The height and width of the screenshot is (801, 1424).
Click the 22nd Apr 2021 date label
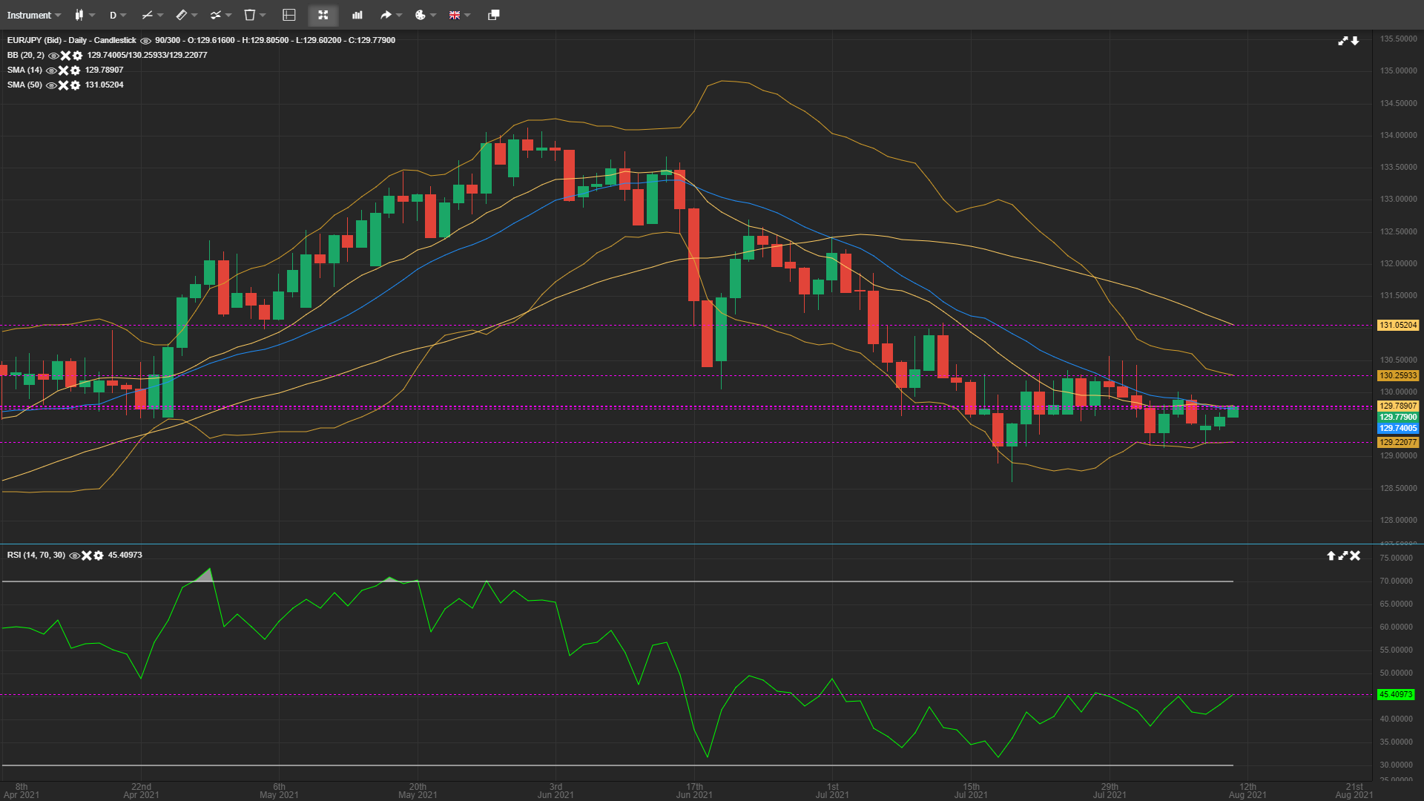coord(141,791)
